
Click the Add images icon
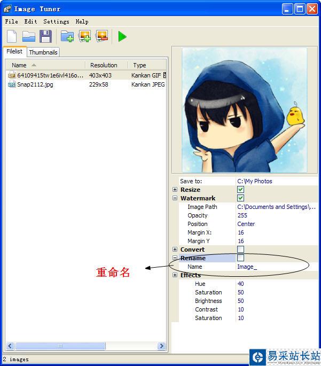[x=85, y=36]
